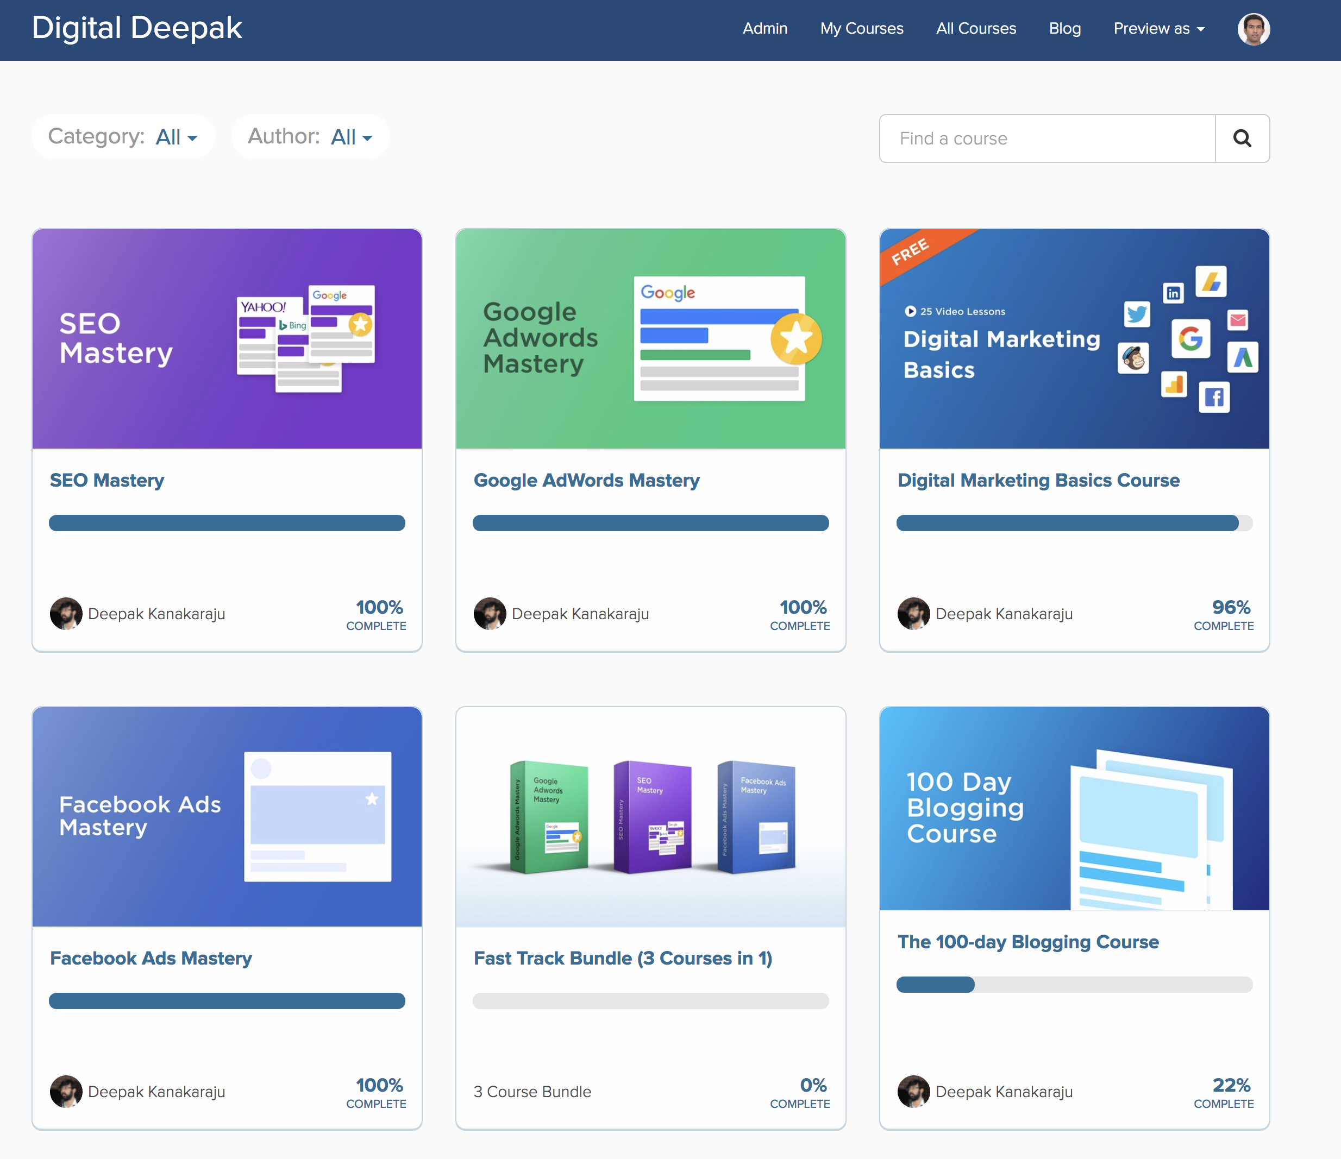The image size is (1341, 1159).
Task: Click the Find a course search field
Action: click(x=1047, y=138)
